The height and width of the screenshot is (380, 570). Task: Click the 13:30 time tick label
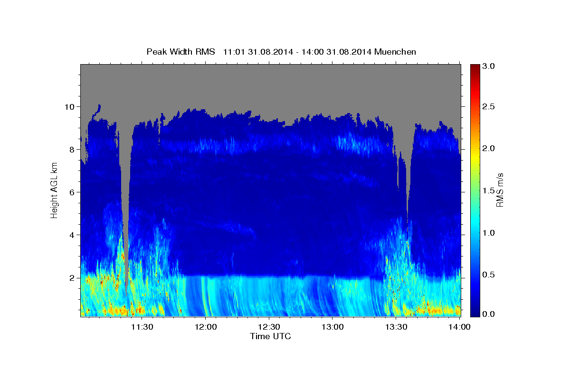397,327
